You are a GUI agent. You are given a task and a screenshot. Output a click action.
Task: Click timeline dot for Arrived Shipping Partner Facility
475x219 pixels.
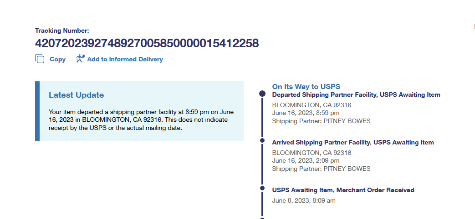[262, 140]
